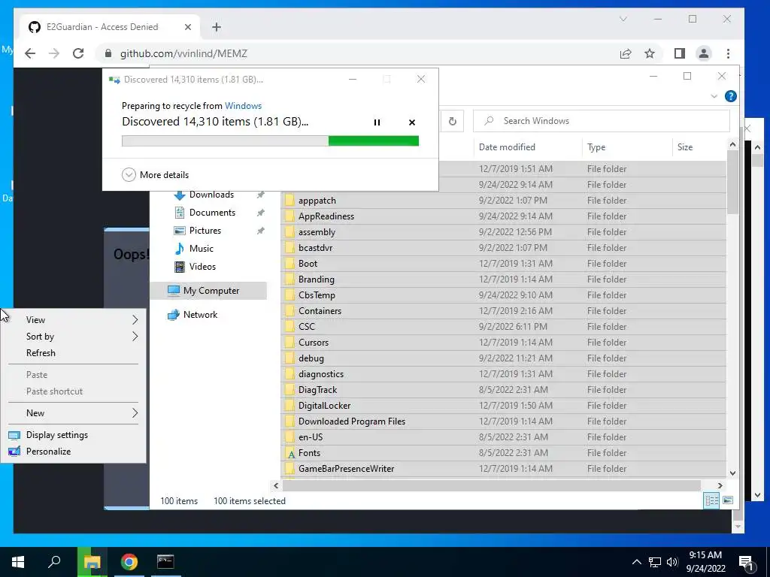Screen dimensions: 770x577
Task: Click pin icon next to Pictures
Action: click(x=261, y=231)
